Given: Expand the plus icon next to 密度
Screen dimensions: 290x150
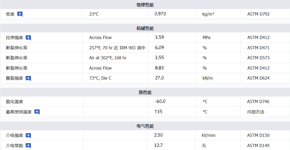Looking at the screenshot, I should [20, 14].
